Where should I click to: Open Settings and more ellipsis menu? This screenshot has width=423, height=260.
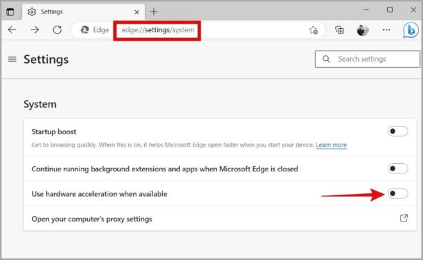(386, 30)
